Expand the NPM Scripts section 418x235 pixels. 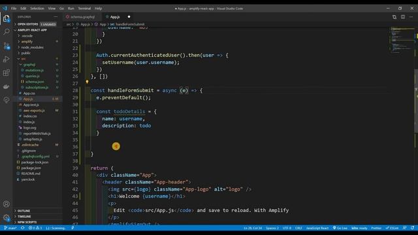(27, 222)
